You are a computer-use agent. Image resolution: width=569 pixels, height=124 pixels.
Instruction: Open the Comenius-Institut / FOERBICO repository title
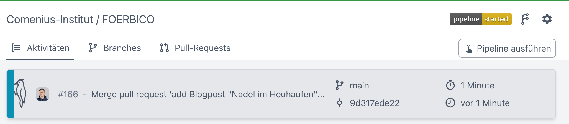(81, 20)
